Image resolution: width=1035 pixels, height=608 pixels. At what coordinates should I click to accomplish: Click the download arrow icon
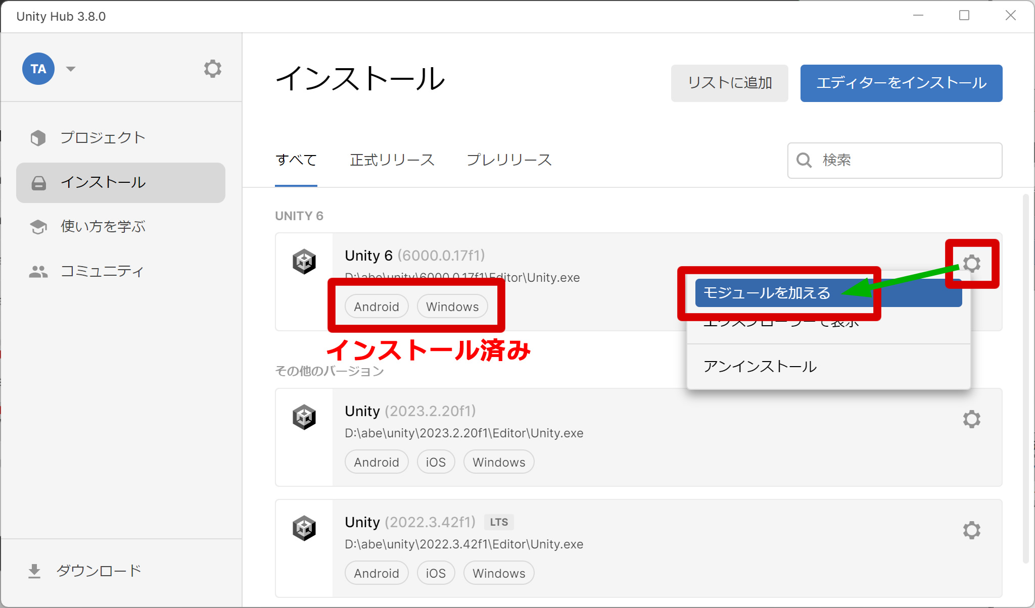[34, 571]
